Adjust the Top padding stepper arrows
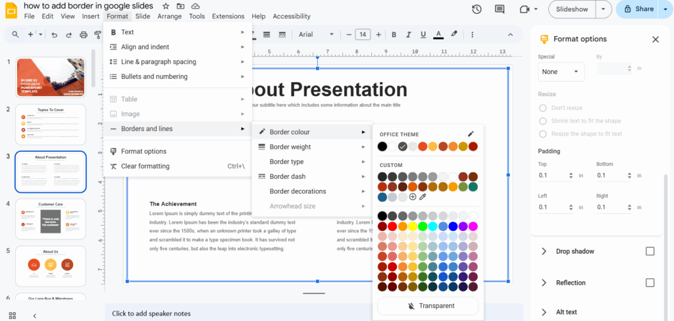This screenshot has height=321, width=674. [571, 176]
